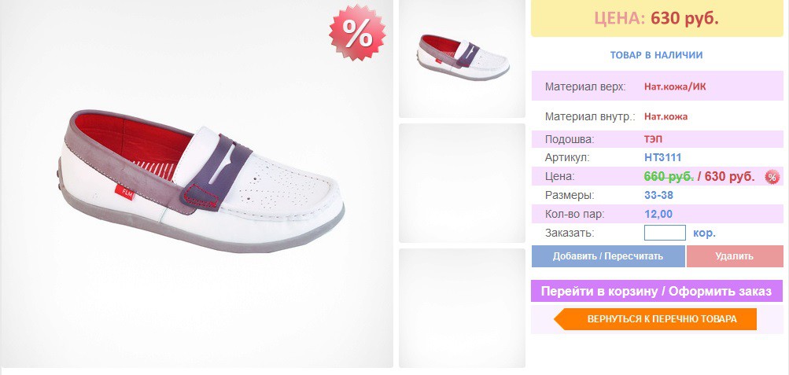Click the crossed-out 660 руб. old price
Viewport: 789px width, 375px height.
coord(669,176)
